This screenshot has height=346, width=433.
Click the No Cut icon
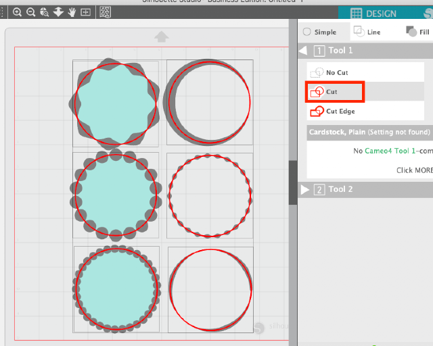(317, 72)
